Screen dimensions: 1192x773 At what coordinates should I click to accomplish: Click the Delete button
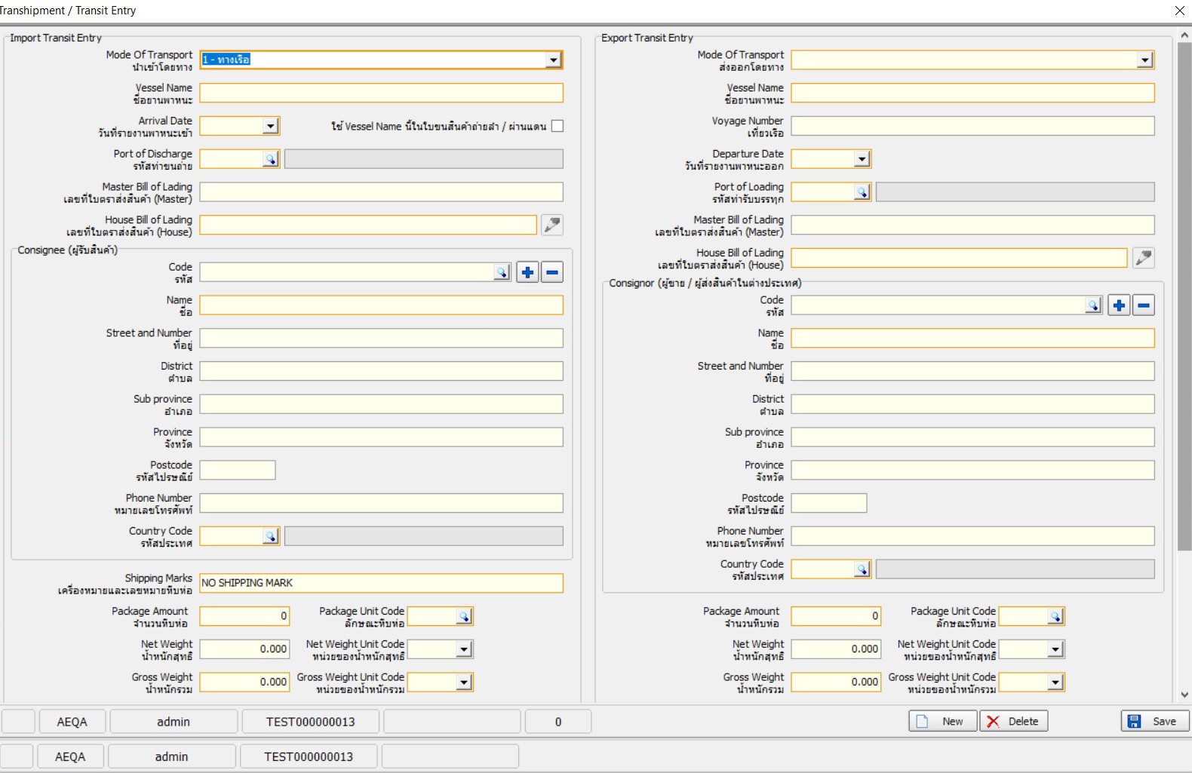pos(1013,722)
